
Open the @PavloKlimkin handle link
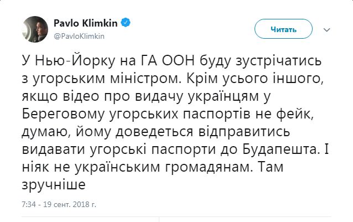(x=79, y=36)
